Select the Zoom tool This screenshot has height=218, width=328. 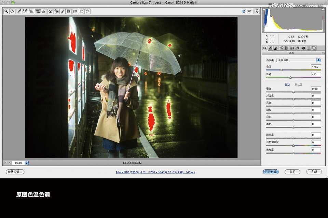(x=6, y=11)
